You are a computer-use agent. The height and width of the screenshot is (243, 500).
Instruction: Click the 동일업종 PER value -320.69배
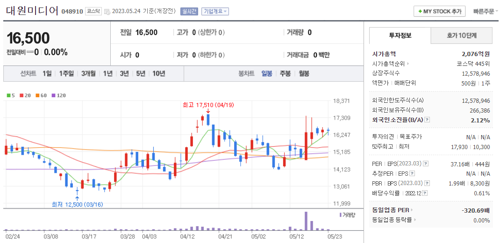click(x=475, y=210)
